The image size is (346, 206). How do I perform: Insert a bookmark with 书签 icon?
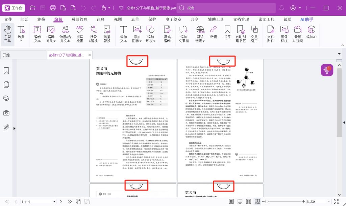pos(227,34)
